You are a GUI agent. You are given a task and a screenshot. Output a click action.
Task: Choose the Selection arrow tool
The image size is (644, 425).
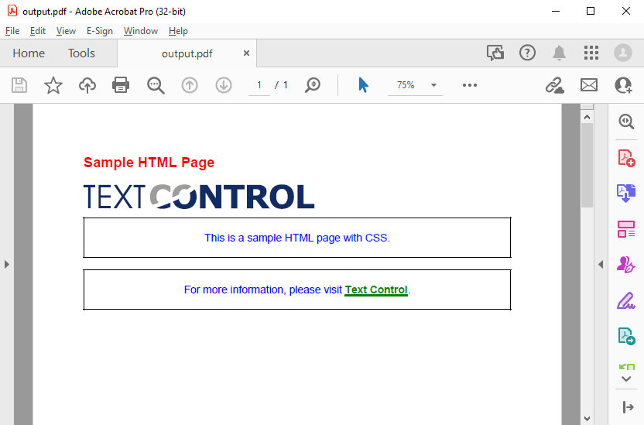pos(364,85)
